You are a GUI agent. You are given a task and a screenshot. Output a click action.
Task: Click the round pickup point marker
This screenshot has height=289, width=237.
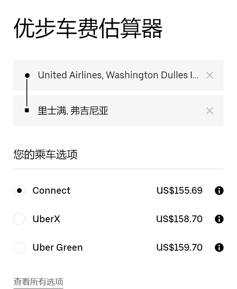[x=27, y=75]
